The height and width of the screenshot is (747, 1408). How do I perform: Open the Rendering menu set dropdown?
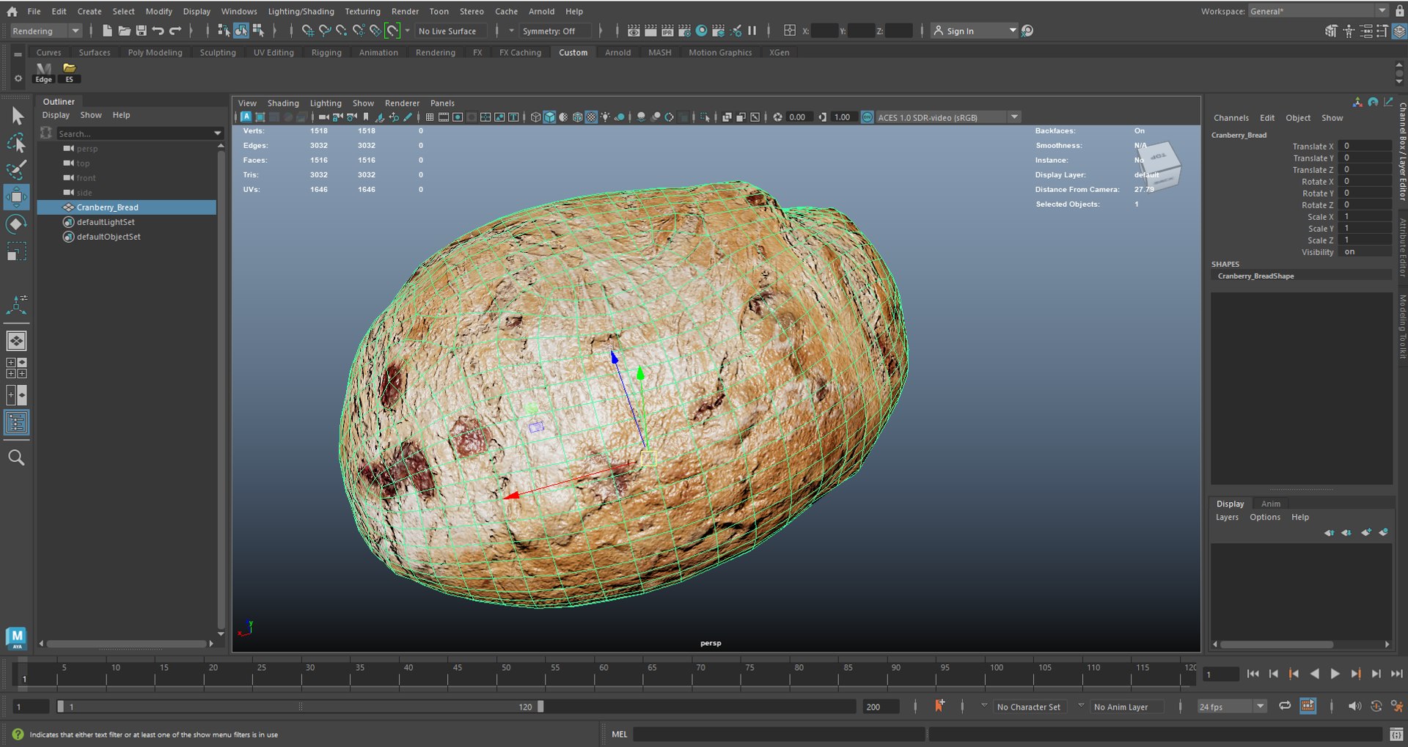pos(45,31)
